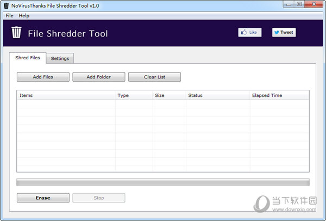Click the Facebook Like button
The width and height of the screenshot is (326, 221).
(250, 32)
